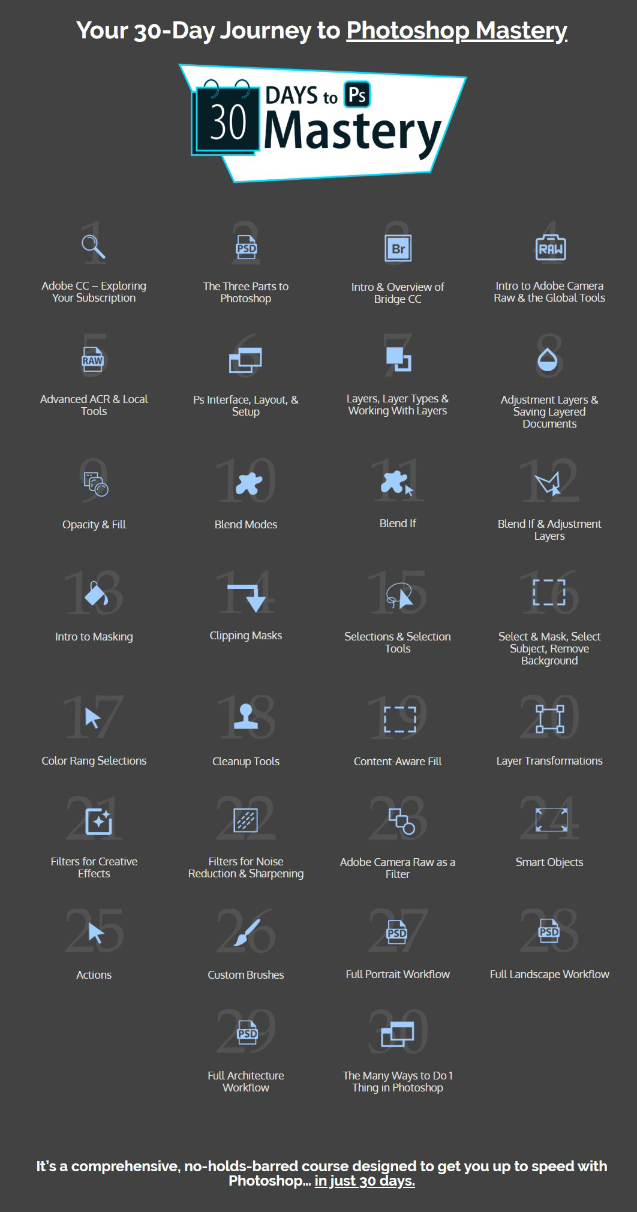
Task: Click the 'Full Architecture Workflow' label
Action: (246, 1082)
